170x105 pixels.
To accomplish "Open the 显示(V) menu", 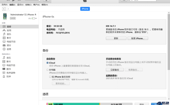I will [20, 5].
